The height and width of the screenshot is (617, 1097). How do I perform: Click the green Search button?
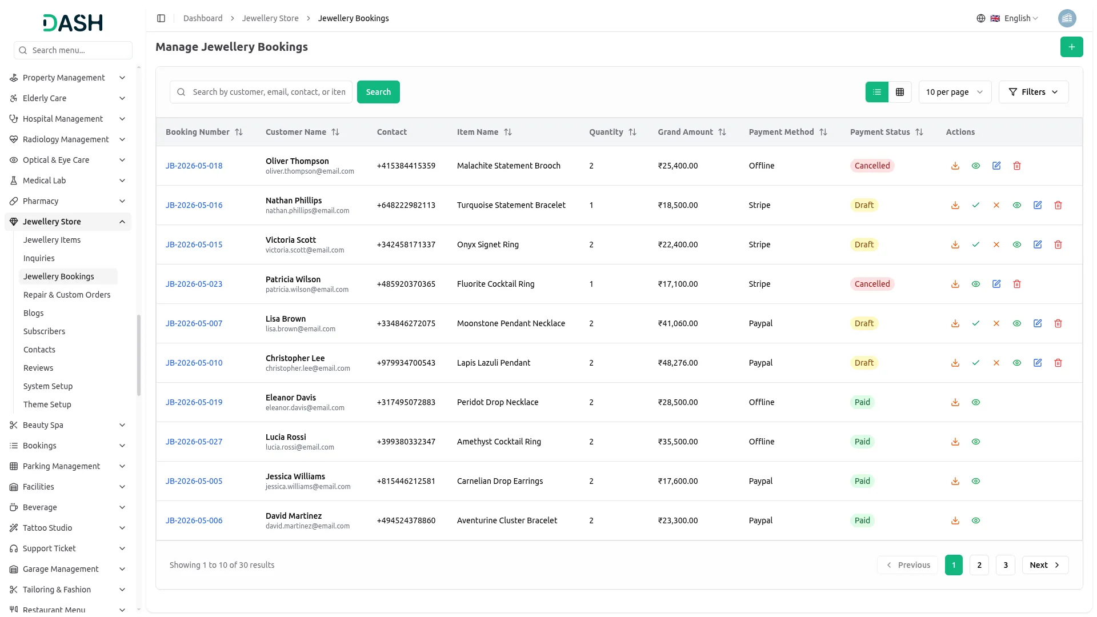[378, 92]
